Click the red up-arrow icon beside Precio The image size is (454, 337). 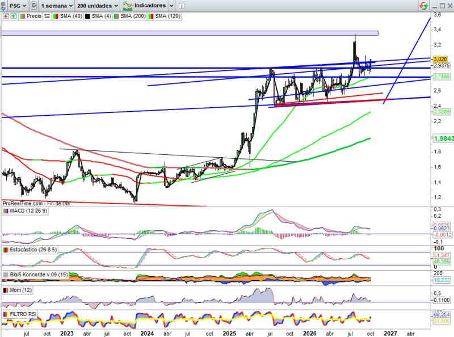[x=6, y=16]
